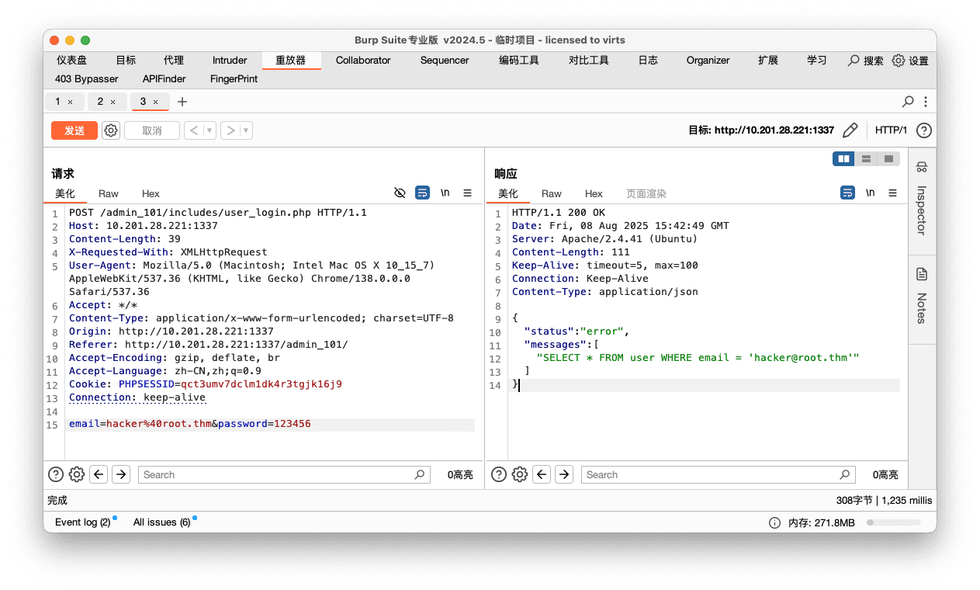Change HTTP/1 protocol selector
The width and height of the screenshot is (980, 590).
[891, 130]
